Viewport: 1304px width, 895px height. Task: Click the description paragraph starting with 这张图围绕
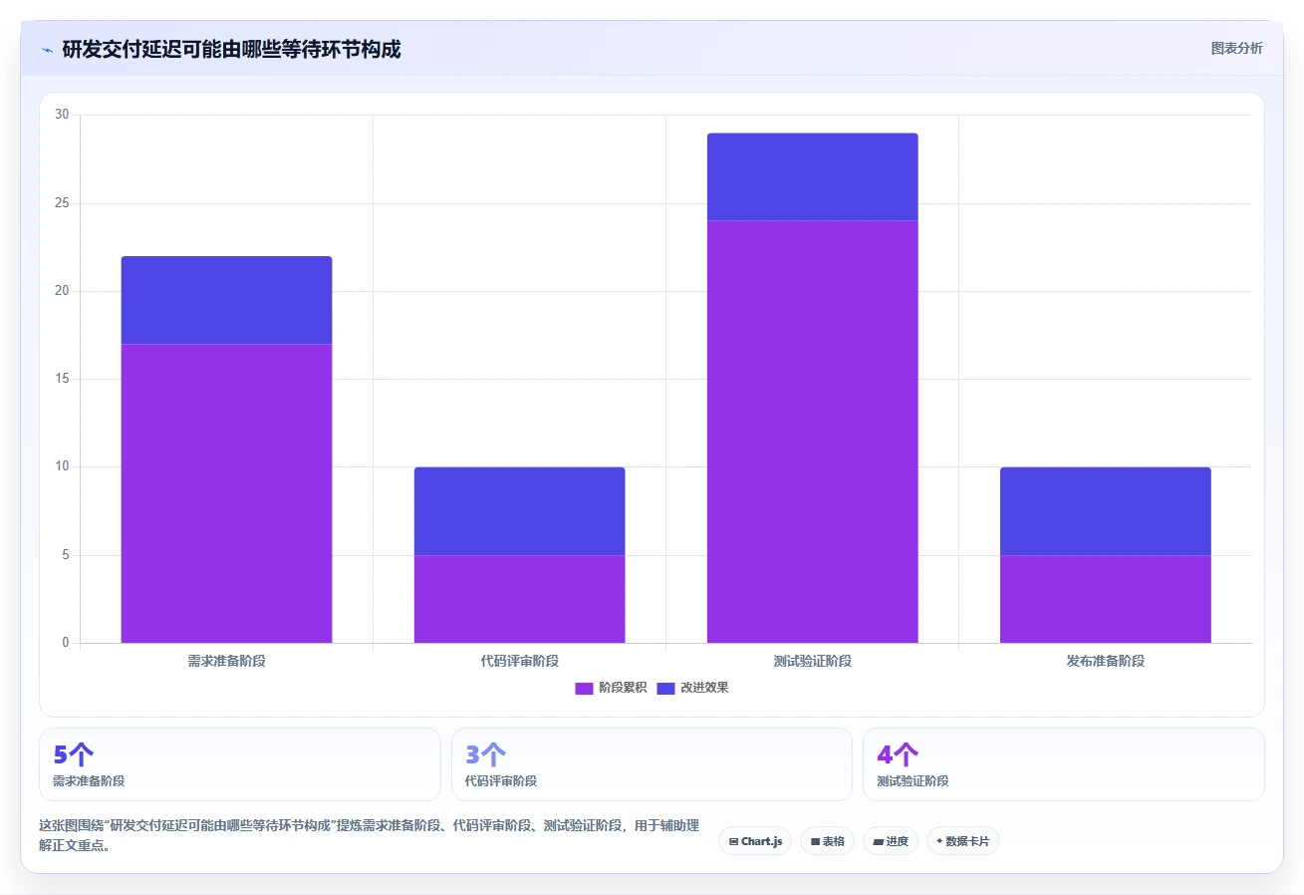coord(369,835)
